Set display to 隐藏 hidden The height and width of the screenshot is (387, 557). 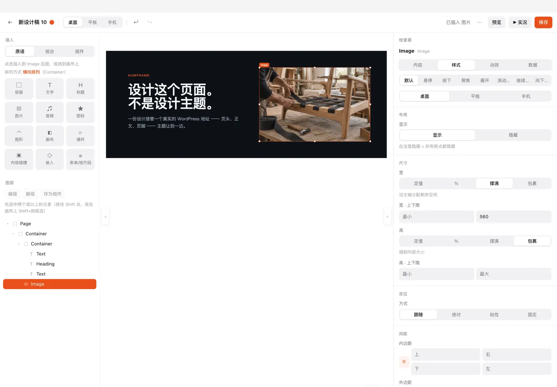click(513, 135)
